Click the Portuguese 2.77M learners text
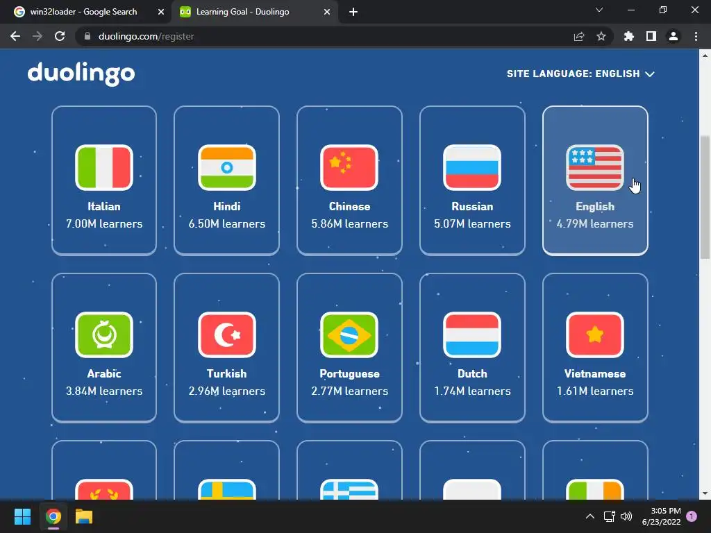 [x=349, y=391]
